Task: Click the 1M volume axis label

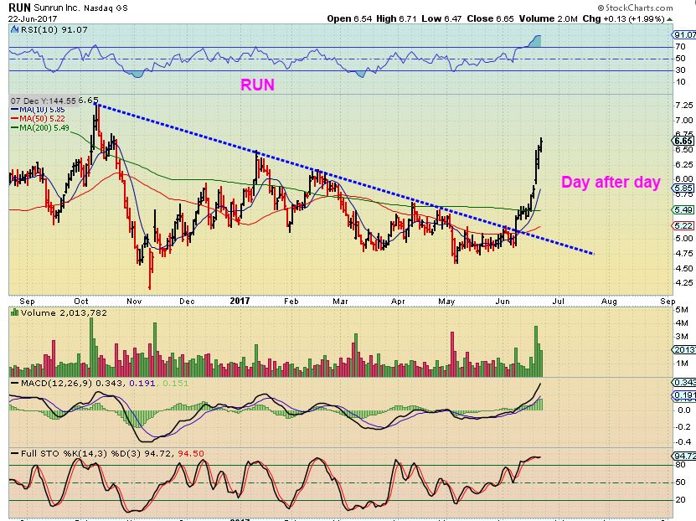Action: pyautogui.click(x=682, y=364)
